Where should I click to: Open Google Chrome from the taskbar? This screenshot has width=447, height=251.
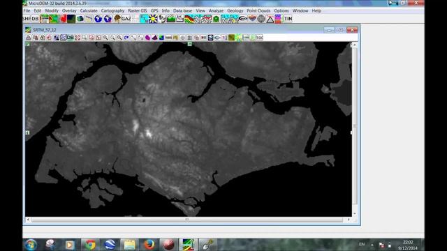pyautogui.click(x=90, y=245)
